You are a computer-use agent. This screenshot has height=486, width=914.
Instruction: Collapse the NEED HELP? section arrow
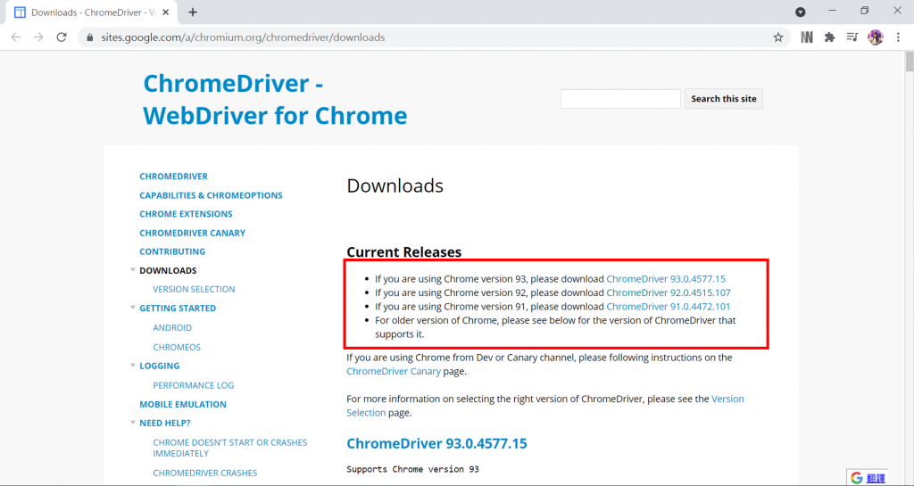pos(133,422)
